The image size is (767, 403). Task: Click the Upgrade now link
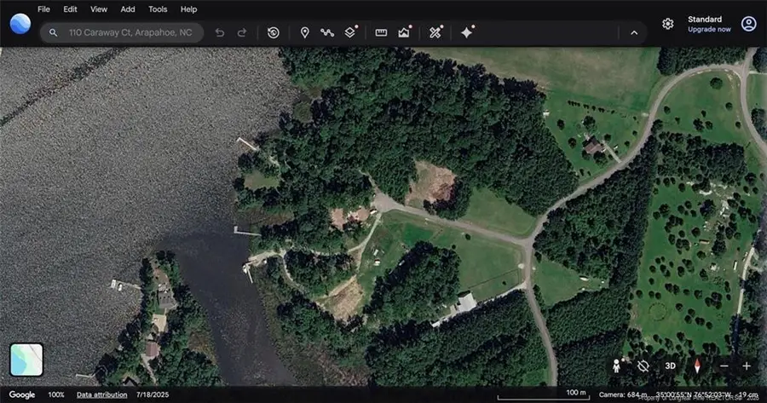click(709, 29)
